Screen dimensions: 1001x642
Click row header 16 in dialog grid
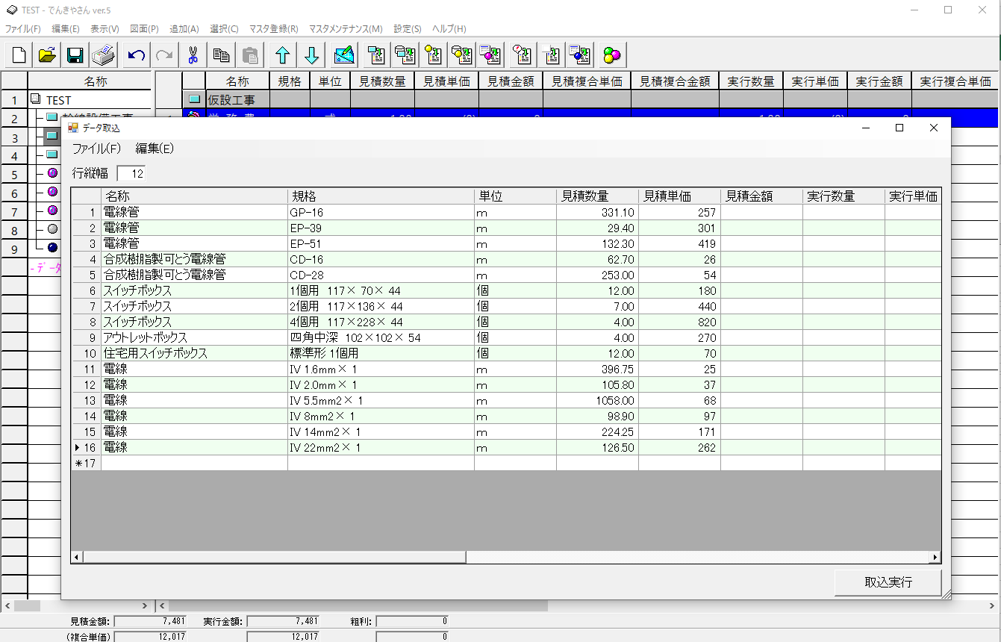(x=86, y=448)
